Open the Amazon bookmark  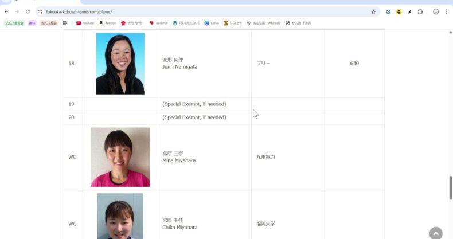click(x=107, y=23)
